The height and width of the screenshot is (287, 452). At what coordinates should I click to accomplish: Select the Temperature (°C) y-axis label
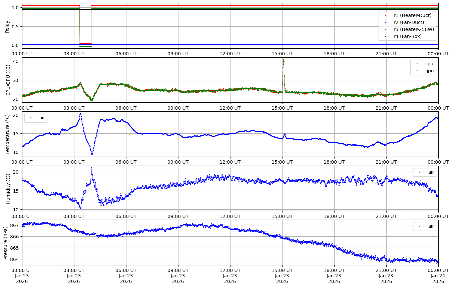8,134
